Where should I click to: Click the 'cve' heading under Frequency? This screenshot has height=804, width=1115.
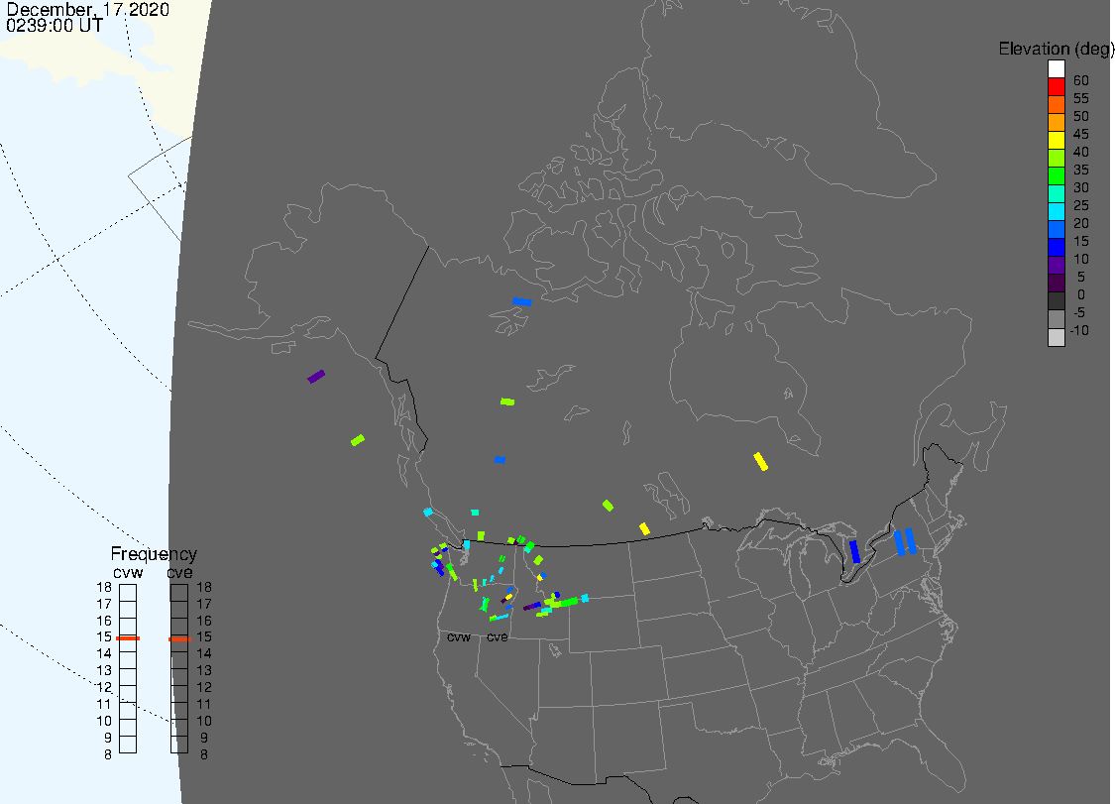coord(179,573)
